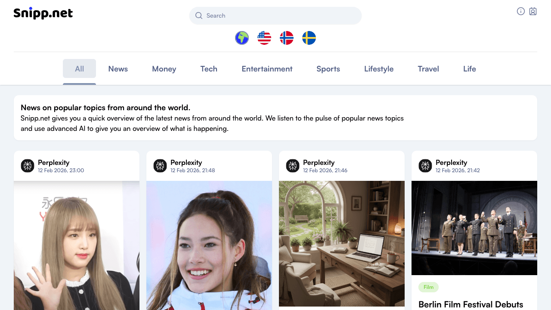Go to the Entertainment tab
Image resolution: width=551 pixels, height=310 pixels.
(267, 69)
